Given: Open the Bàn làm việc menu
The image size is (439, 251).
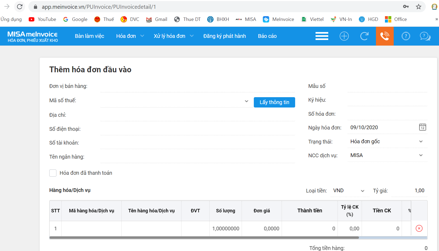Looking at the screenshot, I should pyautogui.click(x=89, y=36).
